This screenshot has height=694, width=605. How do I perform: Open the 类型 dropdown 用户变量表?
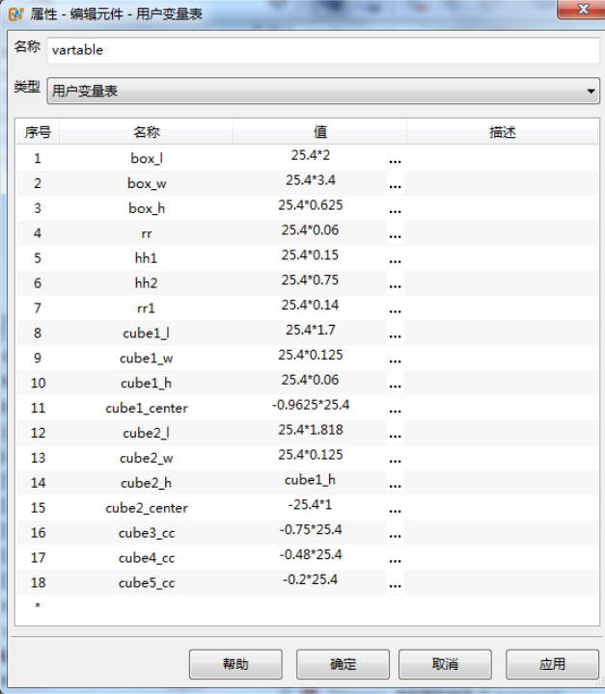point(323,91)
